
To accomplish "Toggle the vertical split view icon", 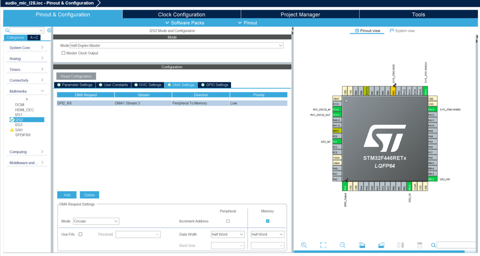I will (x=400, y=245).
